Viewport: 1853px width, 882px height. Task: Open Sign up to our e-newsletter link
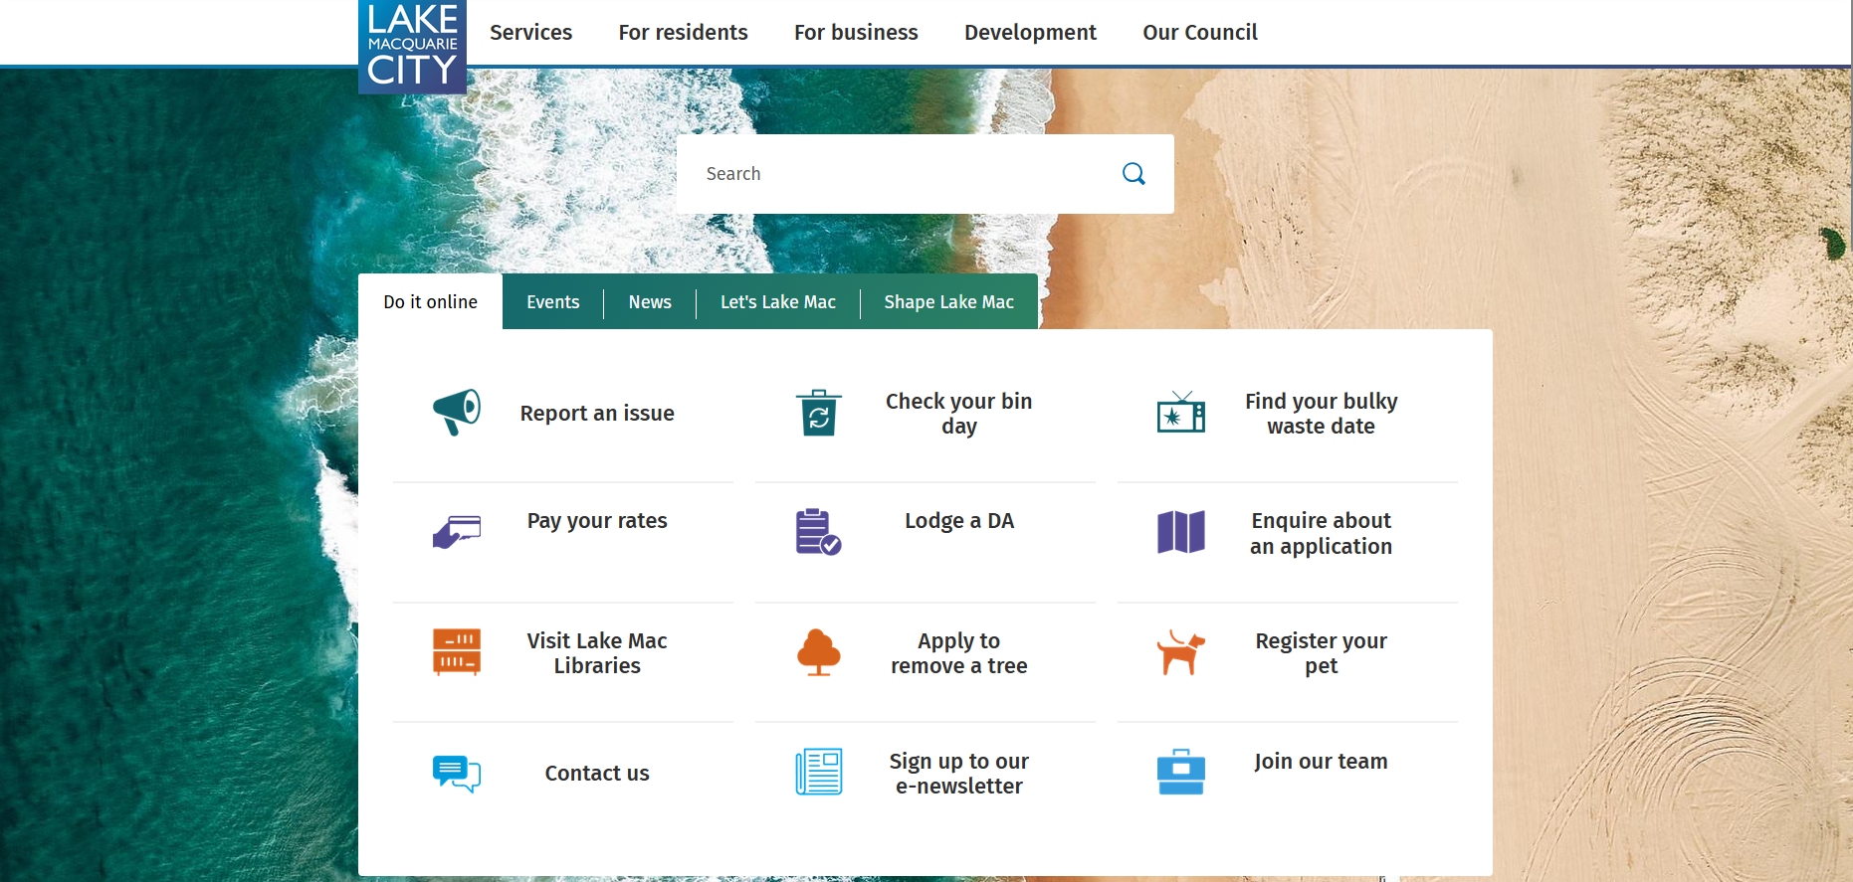[959, 774]
